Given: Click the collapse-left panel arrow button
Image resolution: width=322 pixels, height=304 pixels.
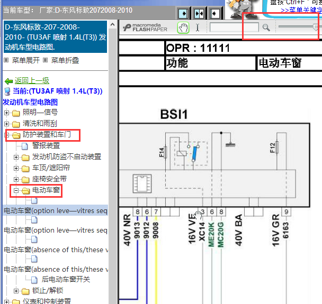Looking at the screenshot, I should (215, 14).
